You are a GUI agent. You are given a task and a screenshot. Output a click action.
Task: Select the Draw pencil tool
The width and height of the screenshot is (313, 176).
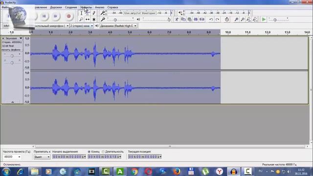(94, 13)
